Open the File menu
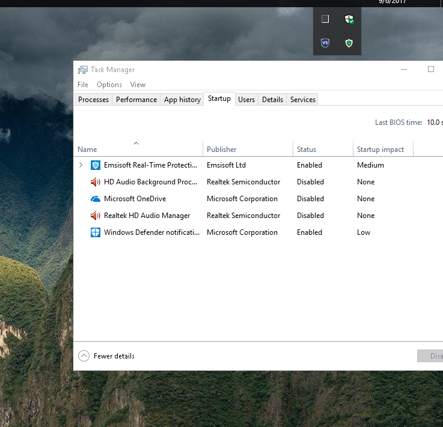The width and height of the screenshot is (443, 427). tap(83, 85)
